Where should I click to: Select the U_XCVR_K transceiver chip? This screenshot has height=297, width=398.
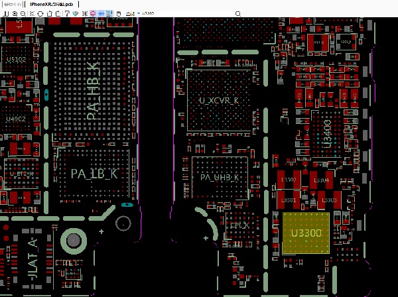click(218, 99)
